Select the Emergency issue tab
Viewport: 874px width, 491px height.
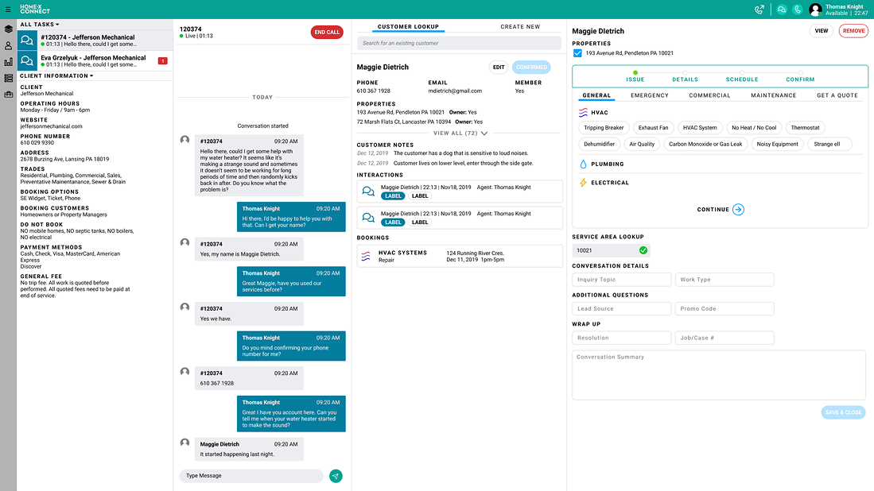point(650,95)
